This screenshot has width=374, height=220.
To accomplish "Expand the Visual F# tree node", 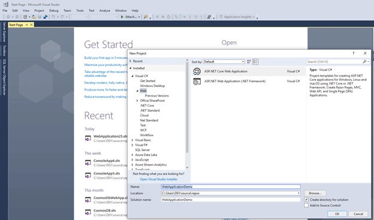I will coord(132,145).
